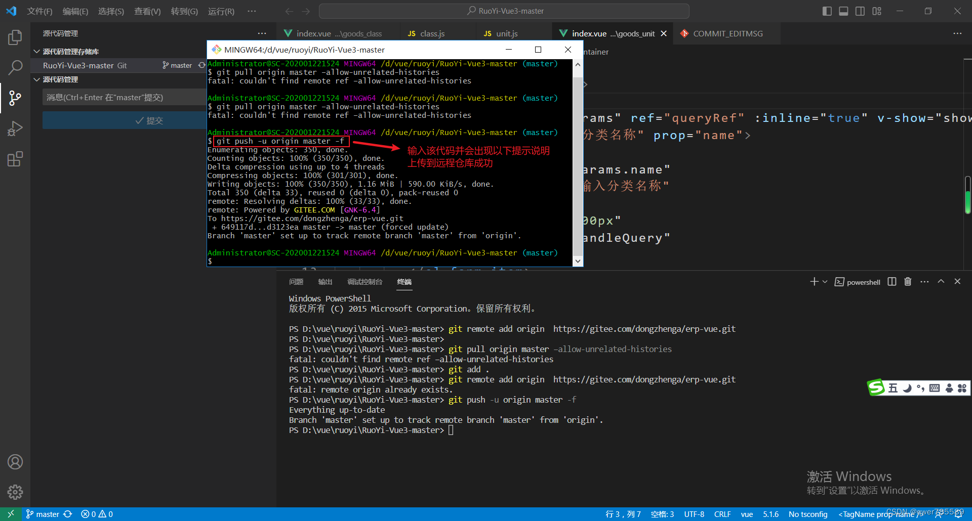Change indentation via 空格: 3
Viewport: 972px width, 521px height.
tap(662, 514)
